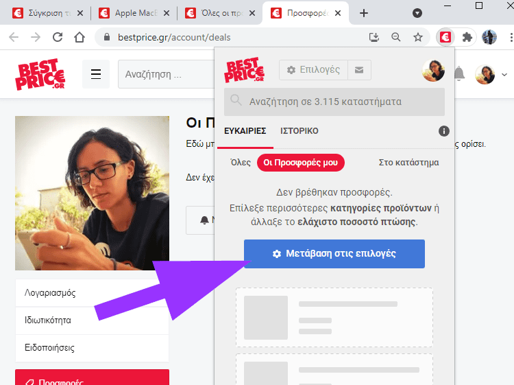Click the address bar URL
Viewport: 514px width, 385px height.
(x=174, y=38)
